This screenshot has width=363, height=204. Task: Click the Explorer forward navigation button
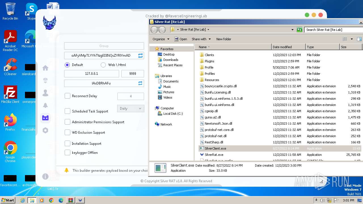tap(162, 29)
